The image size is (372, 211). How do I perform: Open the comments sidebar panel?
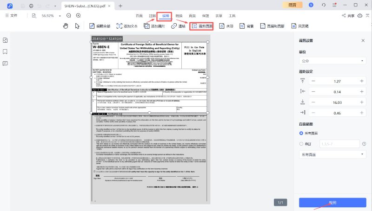pyautogui.click(x=5, y=63)
